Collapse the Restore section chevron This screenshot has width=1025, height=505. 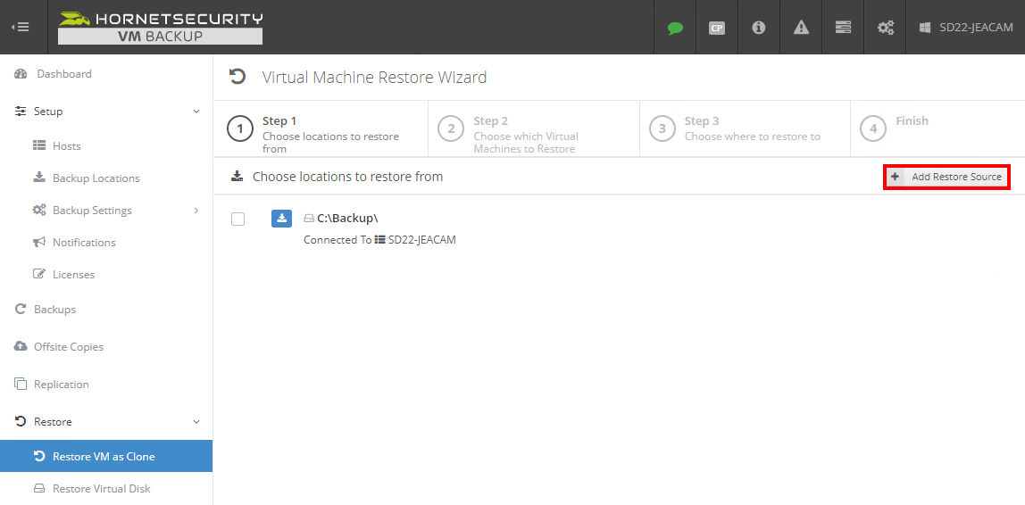click(x=196, y=422)
